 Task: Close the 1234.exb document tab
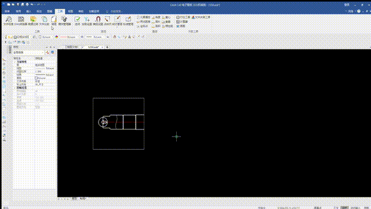pos(102,47)
